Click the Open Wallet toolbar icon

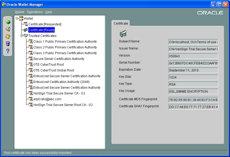(x=8, y=29)
